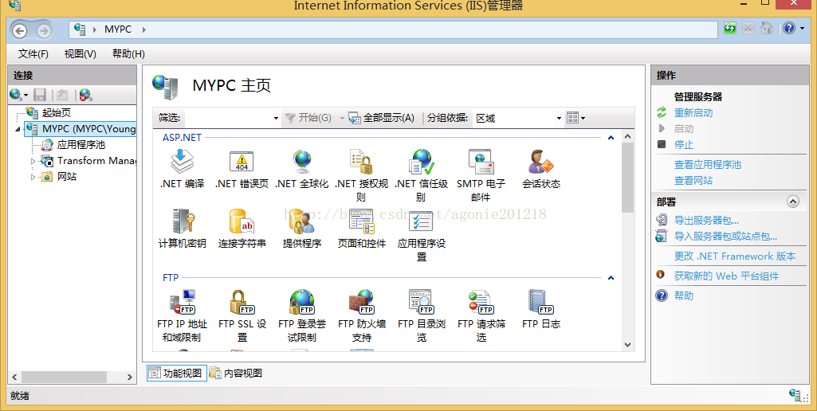Open the FTP SSL 设置 icon

point(242,302)
